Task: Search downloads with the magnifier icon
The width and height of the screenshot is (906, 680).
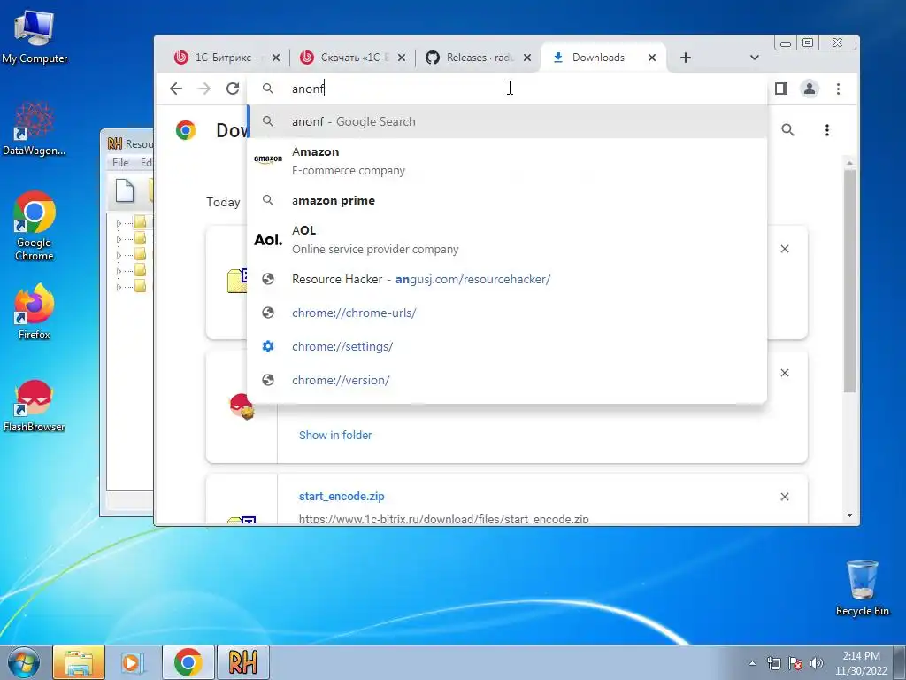Action: pyautogui.click(x=787, y=130)
